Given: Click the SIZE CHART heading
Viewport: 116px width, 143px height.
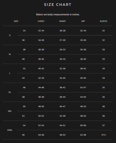Looking at the screenshot, I should pos(58,5).
